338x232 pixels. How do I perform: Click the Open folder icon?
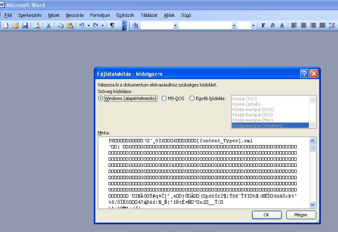click(x=16, y=25)
